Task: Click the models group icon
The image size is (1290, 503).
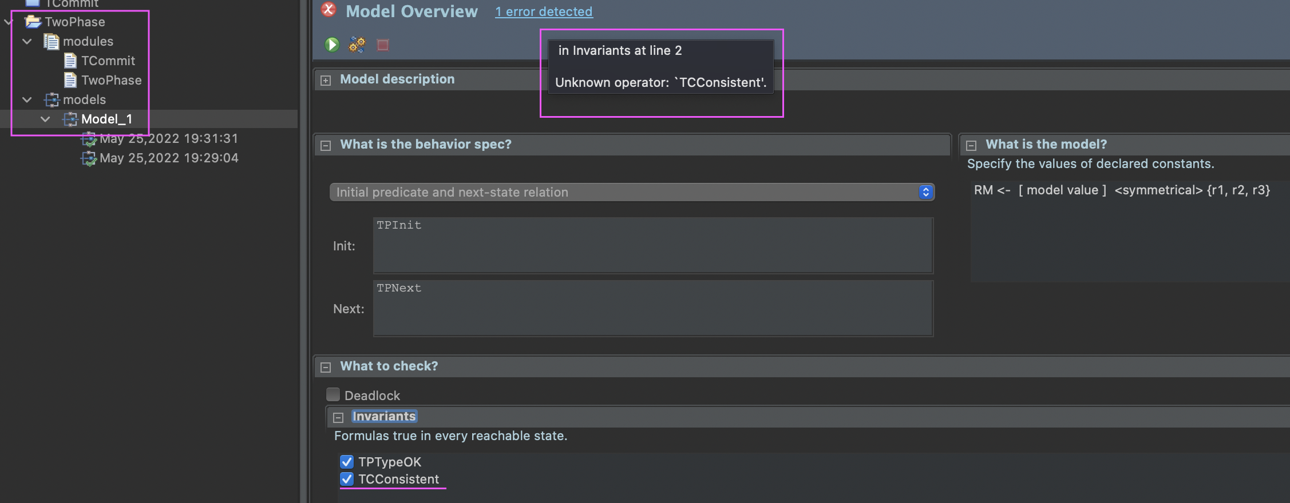Action: 52,99
